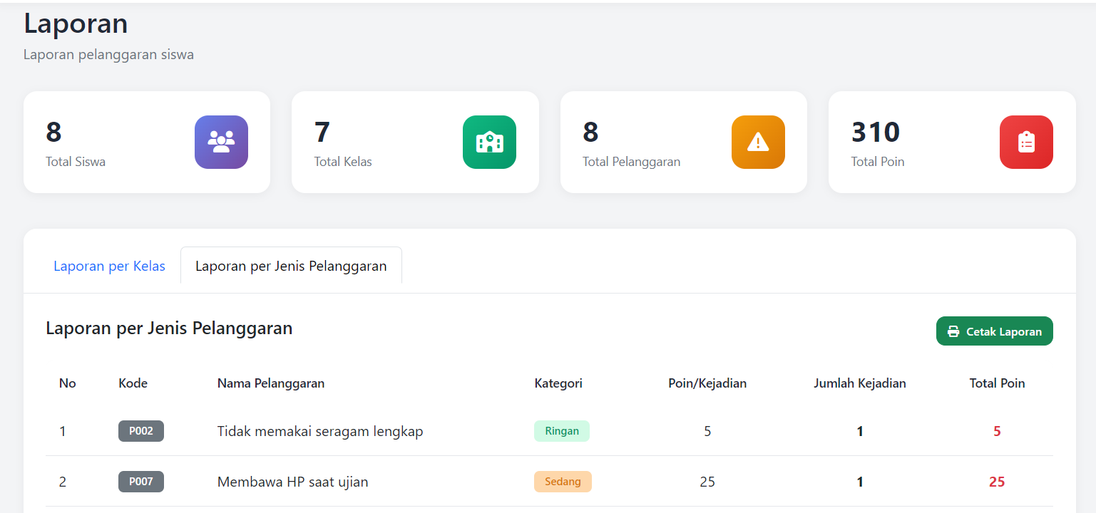Click Poin/Kejadian value 25 in Membawa HP row
Viewport: 1096px width, 513px height.
[707, 482]
